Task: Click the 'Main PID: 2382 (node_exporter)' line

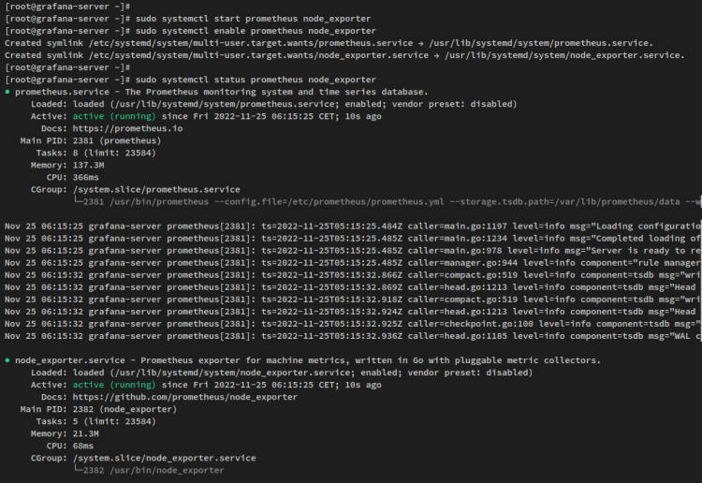Action: pos(98,409)
